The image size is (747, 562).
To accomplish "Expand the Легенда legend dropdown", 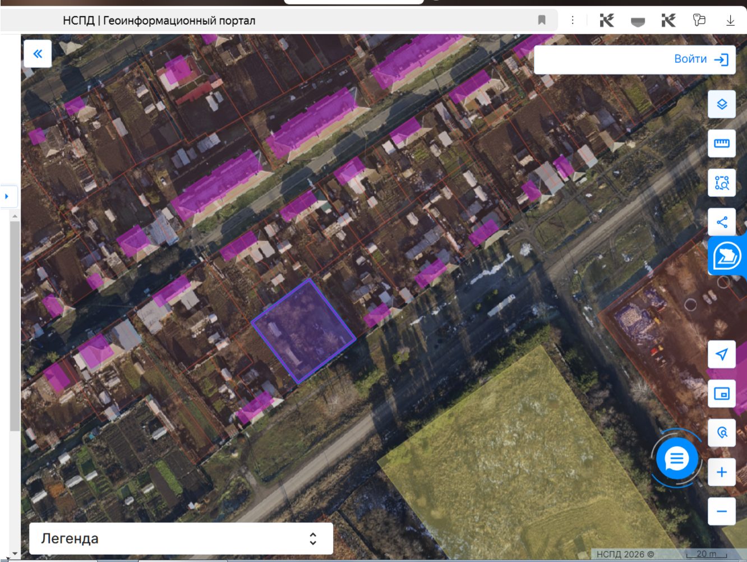I will pyautogui.click(x=181, y=539).
